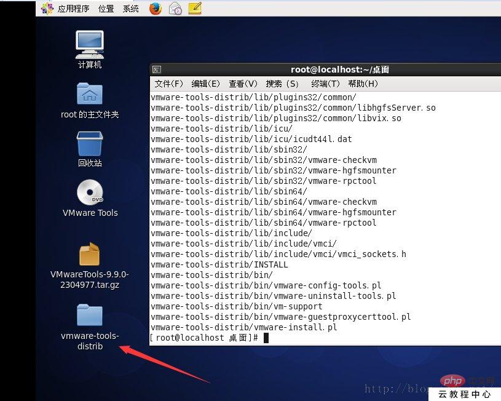
Task: Launch Firefox from the top panel
Action: [156, 9]
